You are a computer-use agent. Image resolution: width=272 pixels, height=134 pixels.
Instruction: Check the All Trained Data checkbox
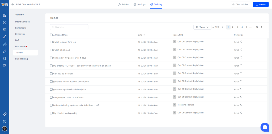tap(51, 35)
